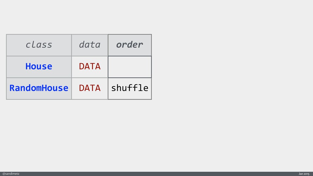Click the "RandomHouse" class cell
This screenshot has width=313, height=176.
(x=39, y=88)
